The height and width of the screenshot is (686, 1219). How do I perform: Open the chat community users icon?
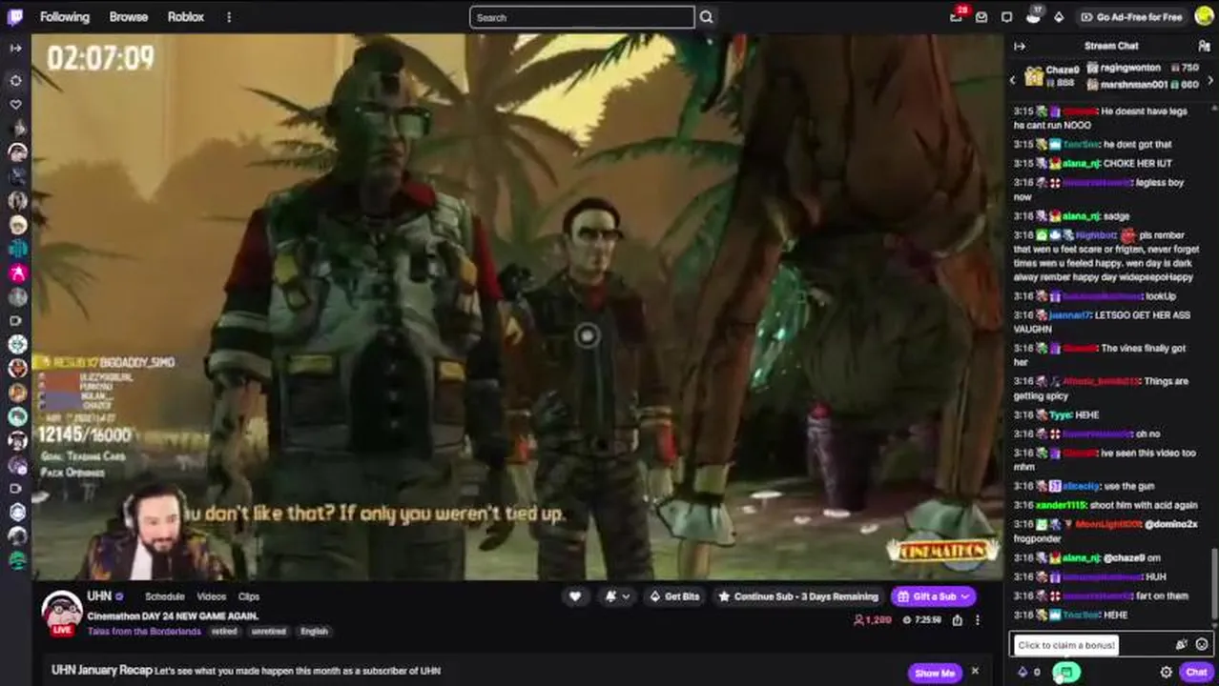pyautogui.click(x=1204, y=46)
